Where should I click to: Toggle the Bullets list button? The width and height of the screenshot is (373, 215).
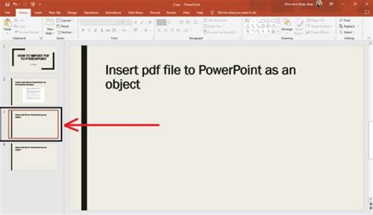coord(161,22)
